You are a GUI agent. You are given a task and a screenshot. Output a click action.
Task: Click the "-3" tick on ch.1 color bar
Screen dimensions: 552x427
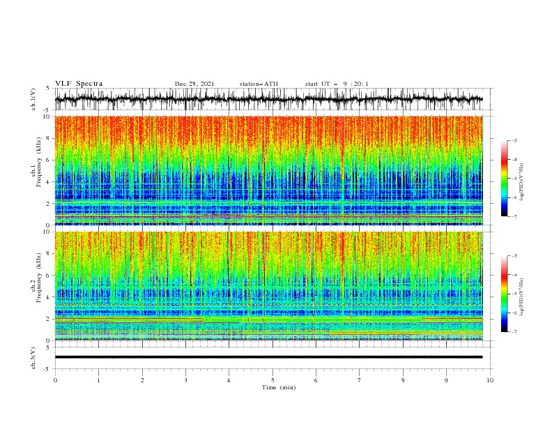click(514, 140)
